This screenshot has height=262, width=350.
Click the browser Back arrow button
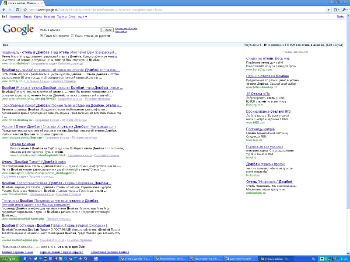click(x=4, y=9)
